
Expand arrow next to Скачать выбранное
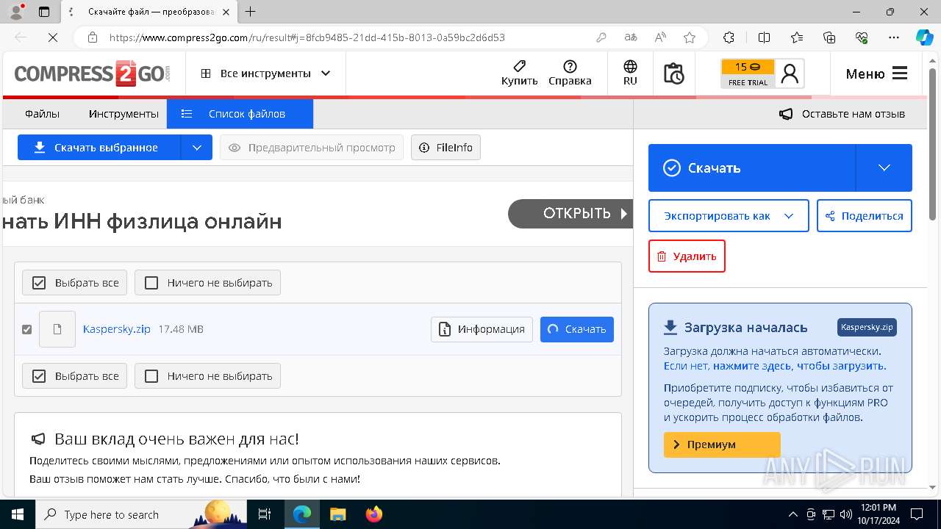pos(197,148)
